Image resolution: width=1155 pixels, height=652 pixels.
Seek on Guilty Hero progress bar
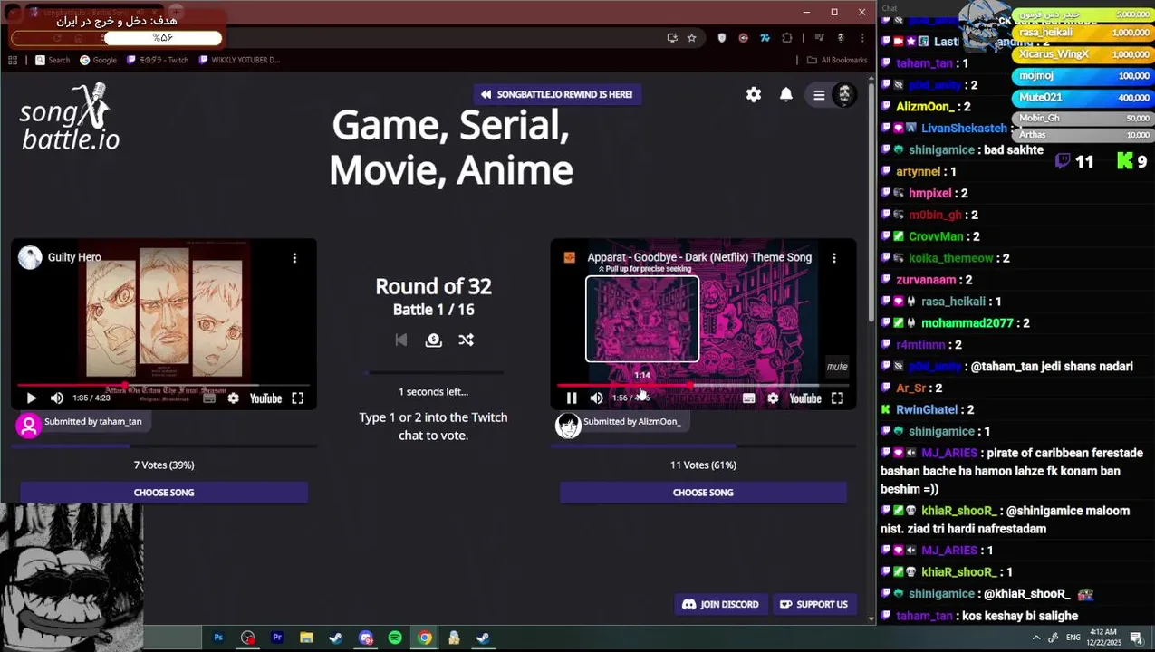164,386
